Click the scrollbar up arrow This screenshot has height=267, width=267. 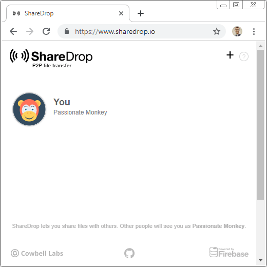260,46
